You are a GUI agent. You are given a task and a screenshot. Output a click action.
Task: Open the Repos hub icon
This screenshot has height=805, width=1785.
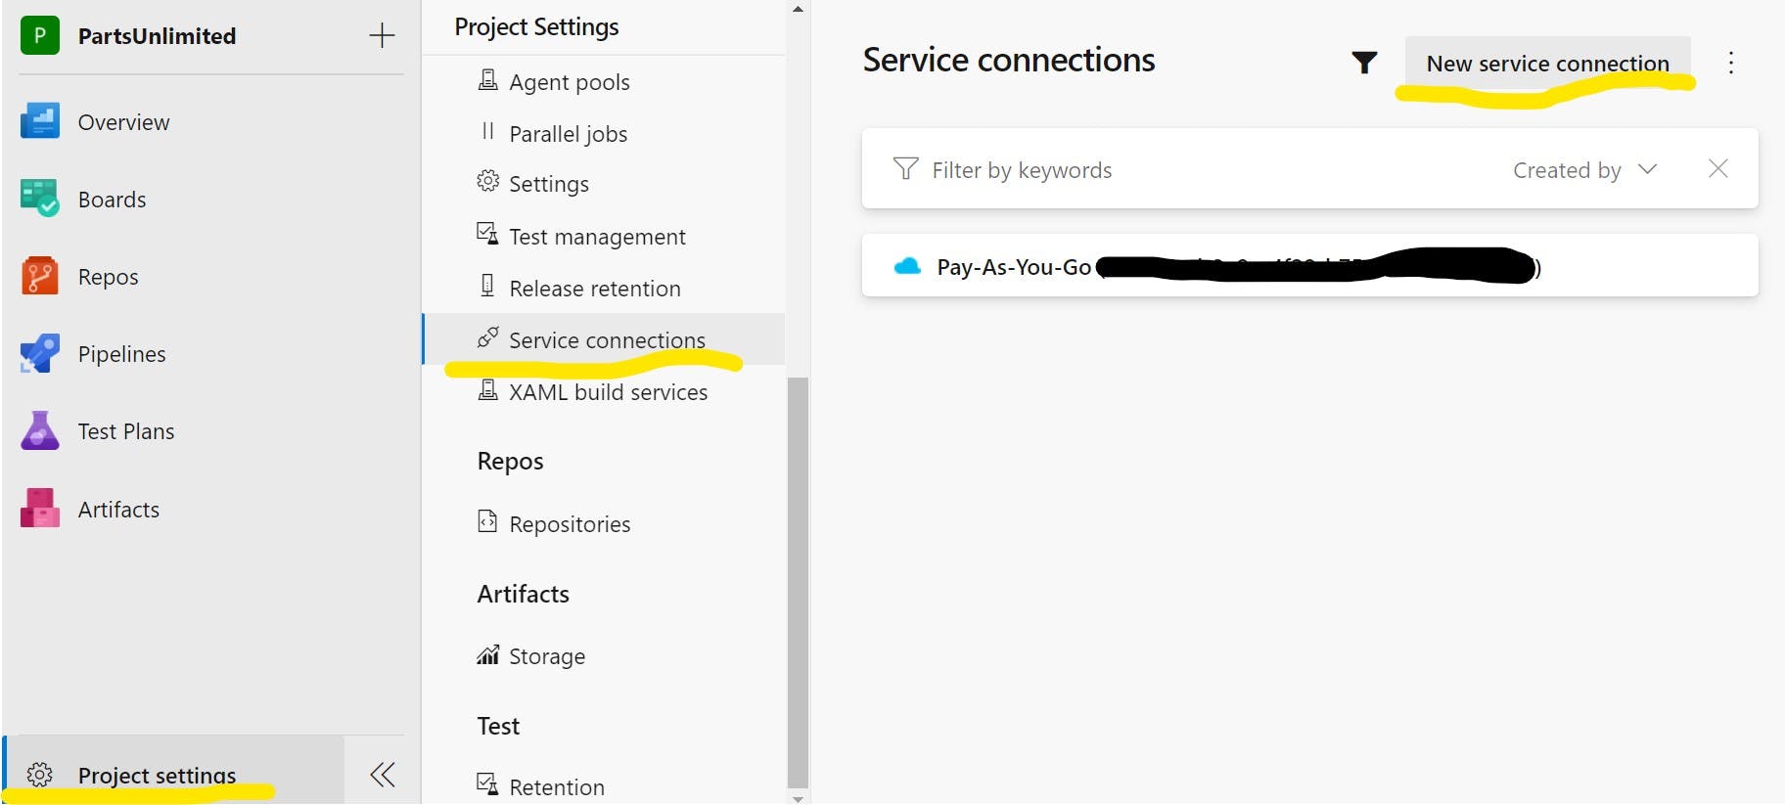click(40, 276)
